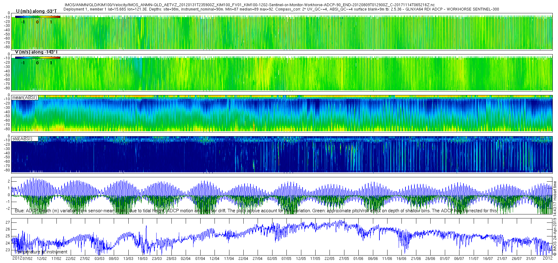This screenshot has width=558, height=263.
Task: Click the '21/07' date tick label
Action: click(x=502, y=258)
